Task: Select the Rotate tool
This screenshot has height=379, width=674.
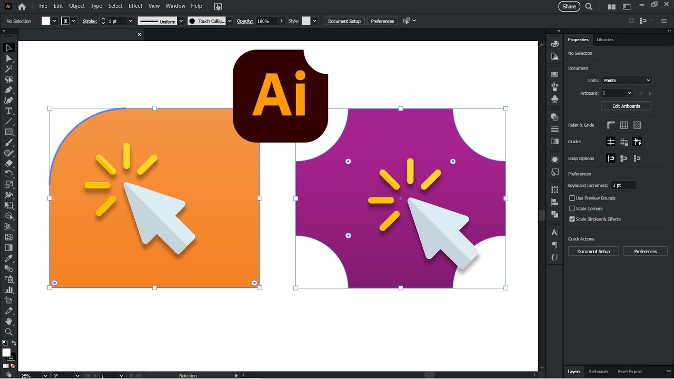Action: [9, 174]
